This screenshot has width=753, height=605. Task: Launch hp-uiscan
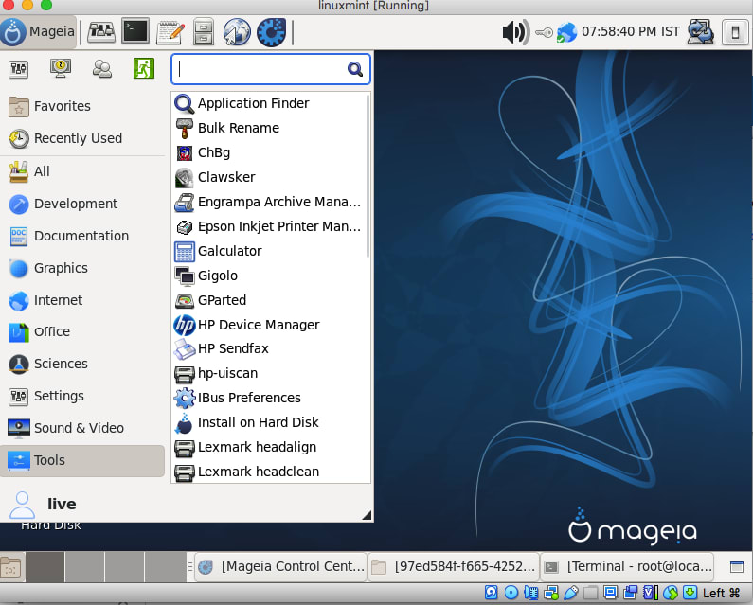[269, 374]
